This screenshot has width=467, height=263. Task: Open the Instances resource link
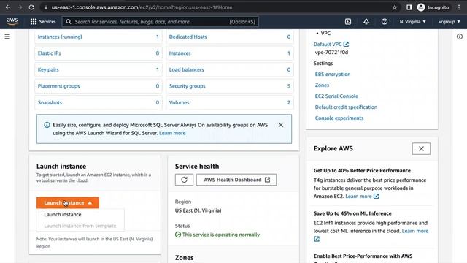pos(180,53)
